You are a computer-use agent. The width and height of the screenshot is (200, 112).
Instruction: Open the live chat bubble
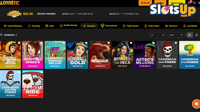pyautogui.click(x=196, y=104)
